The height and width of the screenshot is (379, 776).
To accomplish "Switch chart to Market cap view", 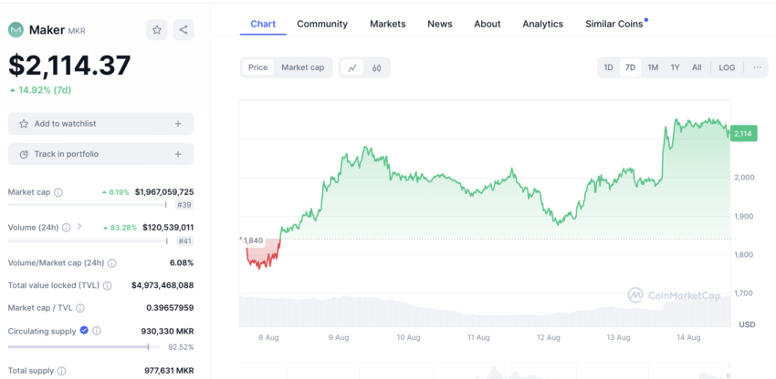I will [303, 67].
